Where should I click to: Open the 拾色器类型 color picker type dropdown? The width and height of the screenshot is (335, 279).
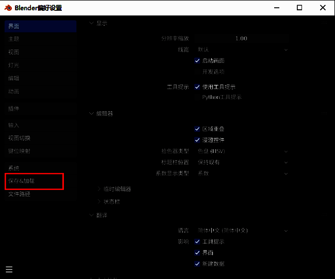(242, 151)
